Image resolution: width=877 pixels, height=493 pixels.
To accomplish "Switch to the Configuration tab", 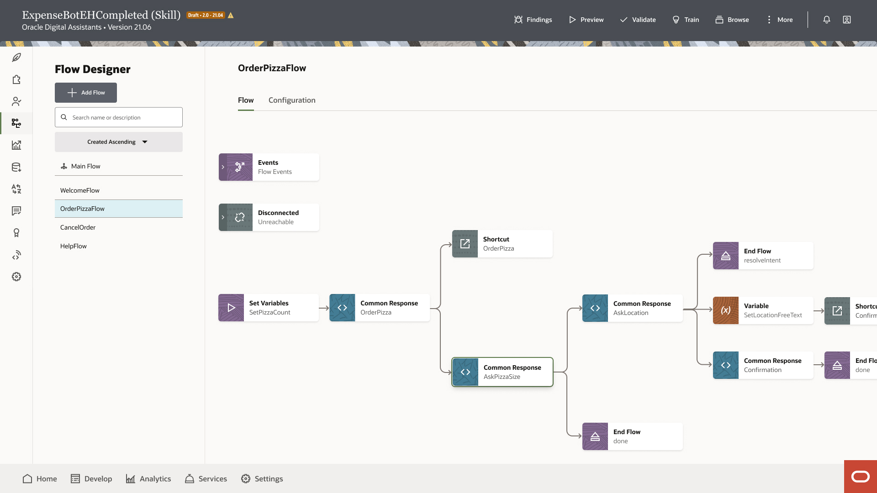I will point(292,100).
